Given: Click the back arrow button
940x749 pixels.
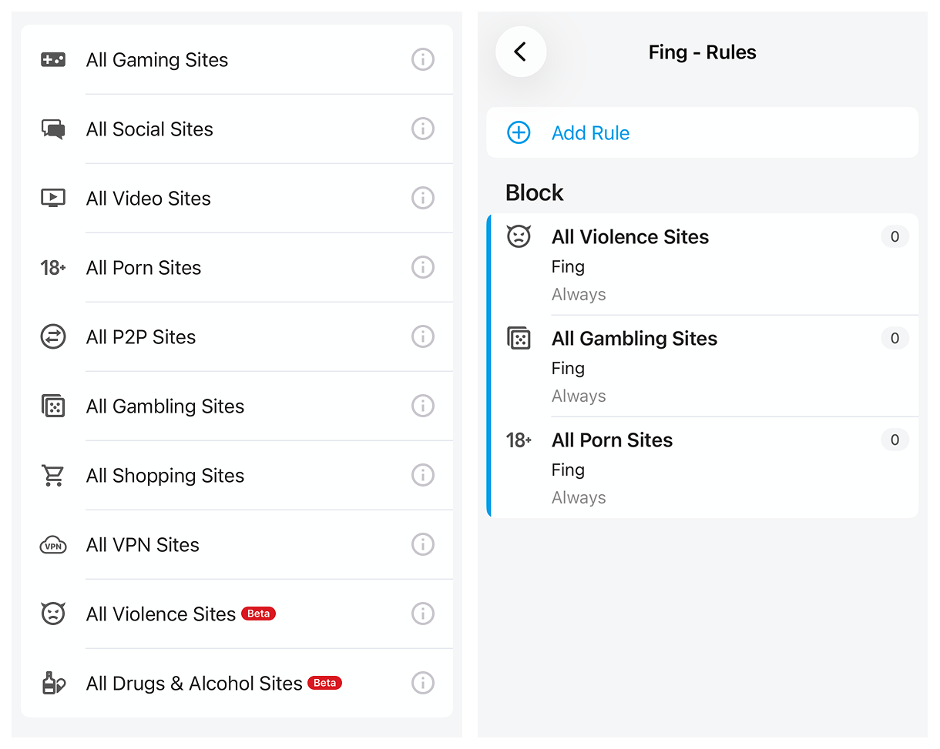Looking at the screenshot, I should [521, 52].
